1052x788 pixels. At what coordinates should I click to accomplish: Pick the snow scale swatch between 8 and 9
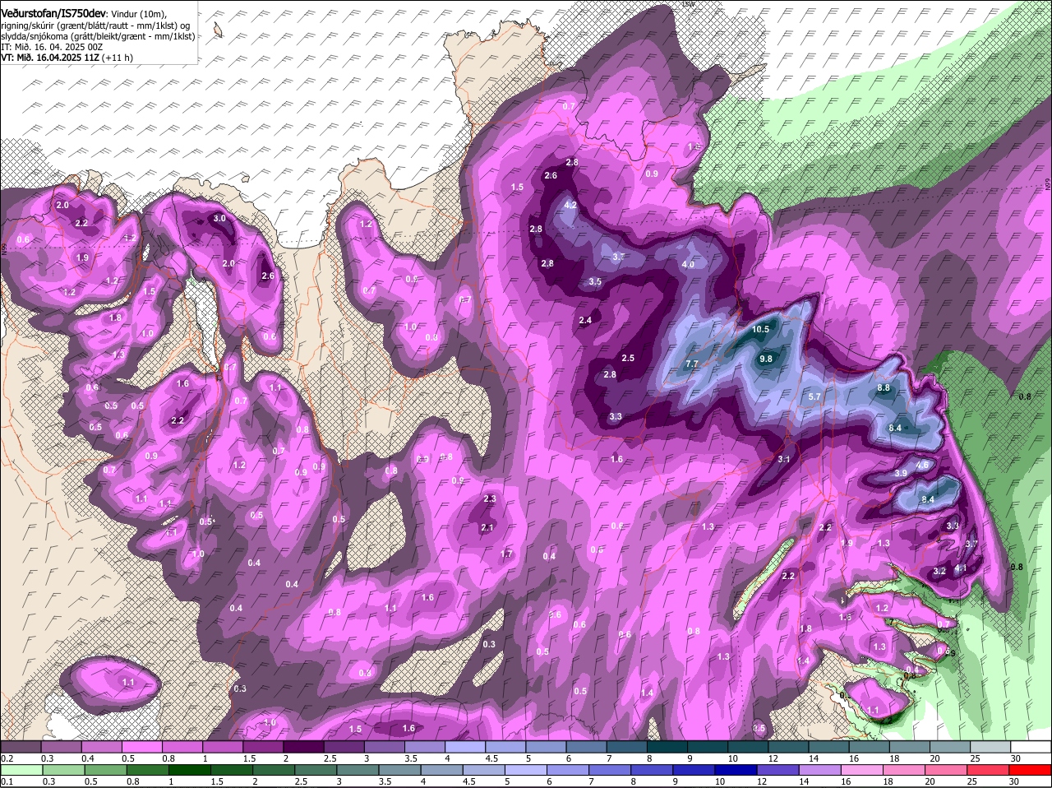click(667, 746)
